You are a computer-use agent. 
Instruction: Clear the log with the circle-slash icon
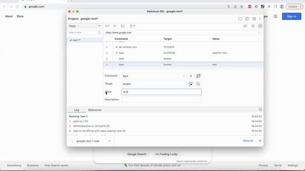click(x=260, y=110)
